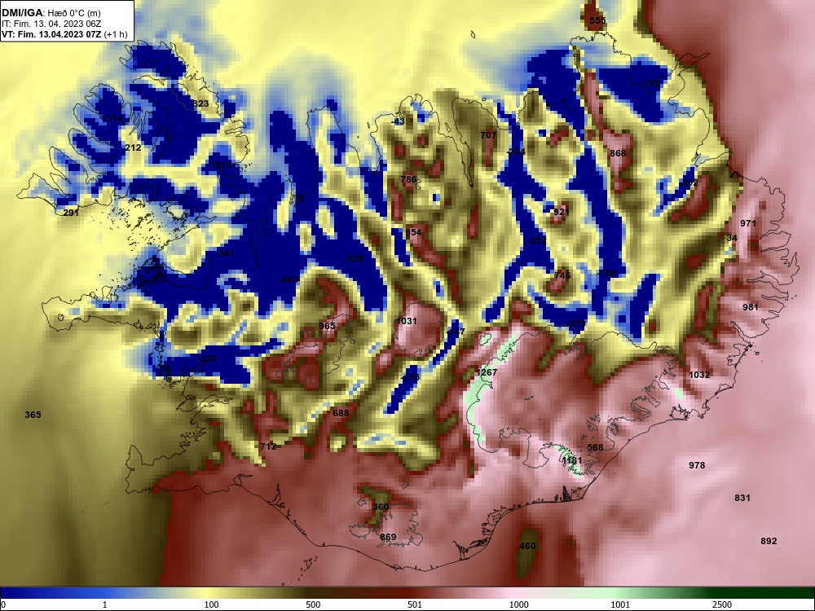Click the negative value -338

354,258
